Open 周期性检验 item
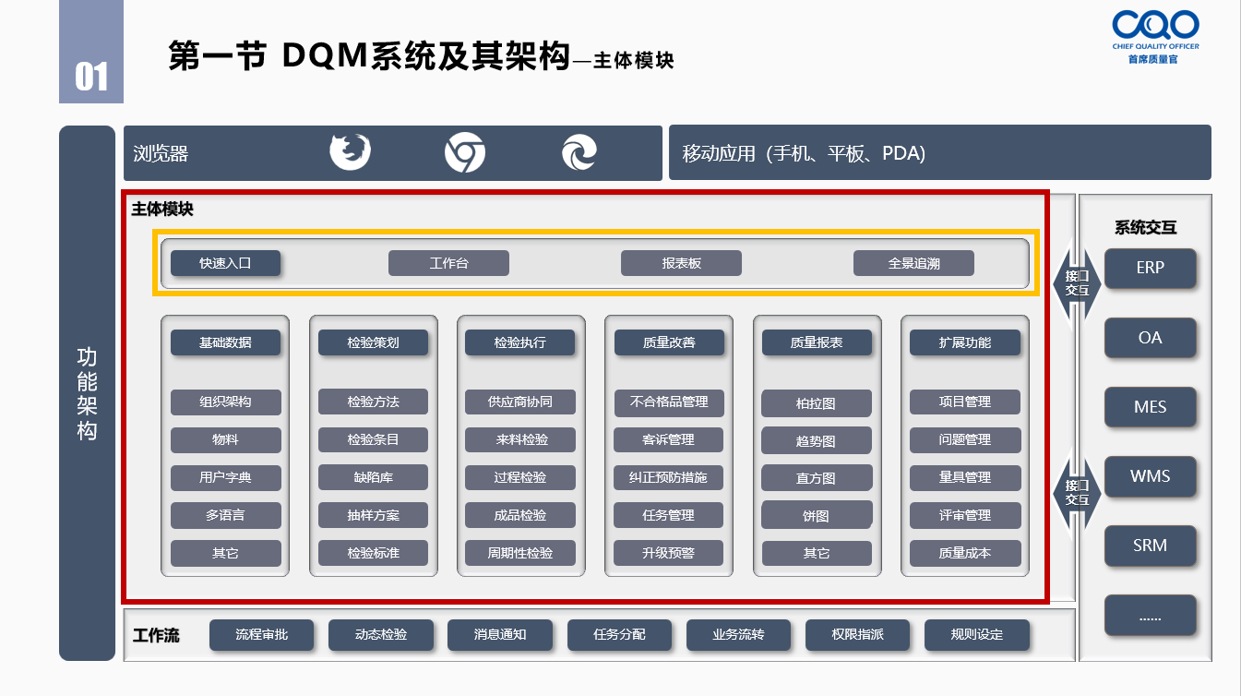 [x=520, y=553]
